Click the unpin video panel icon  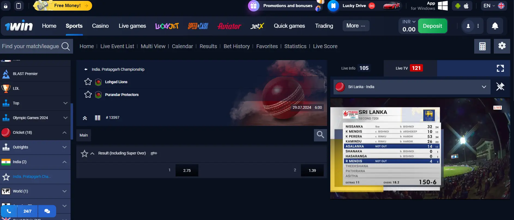pos(500,87)
